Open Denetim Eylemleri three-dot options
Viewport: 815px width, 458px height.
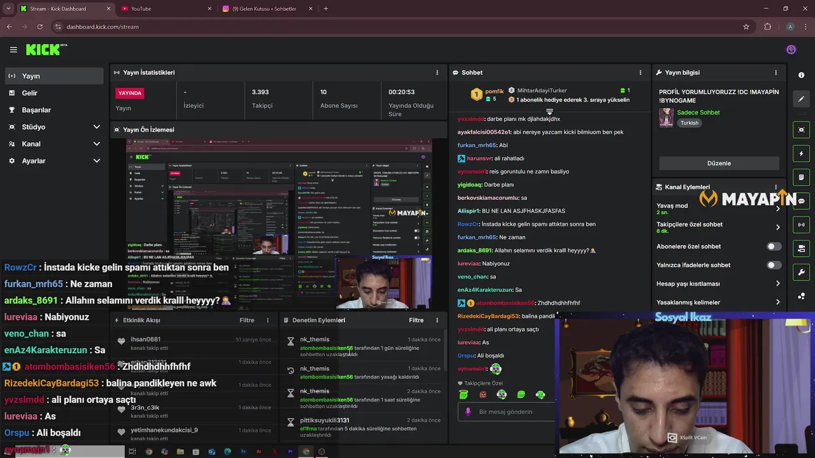point(437,321)
